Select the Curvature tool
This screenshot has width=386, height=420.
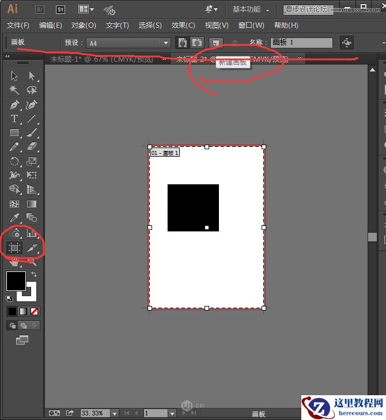point(32,105)
